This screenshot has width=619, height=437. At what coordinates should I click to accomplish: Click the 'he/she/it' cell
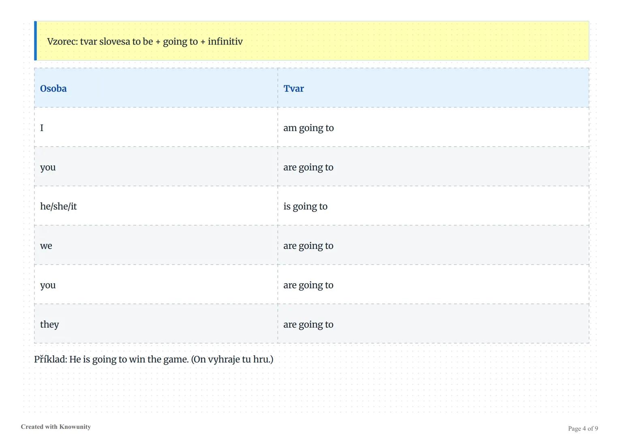pos(58,206)
